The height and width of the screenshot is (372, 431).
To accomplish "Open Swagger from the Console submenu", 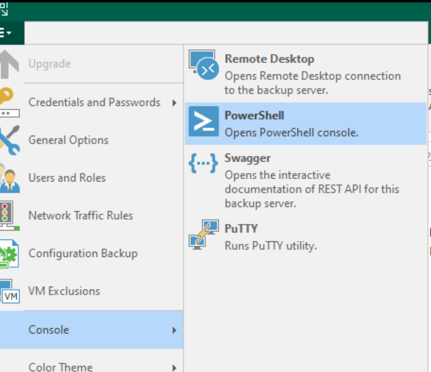I will [x=306, y=180].
